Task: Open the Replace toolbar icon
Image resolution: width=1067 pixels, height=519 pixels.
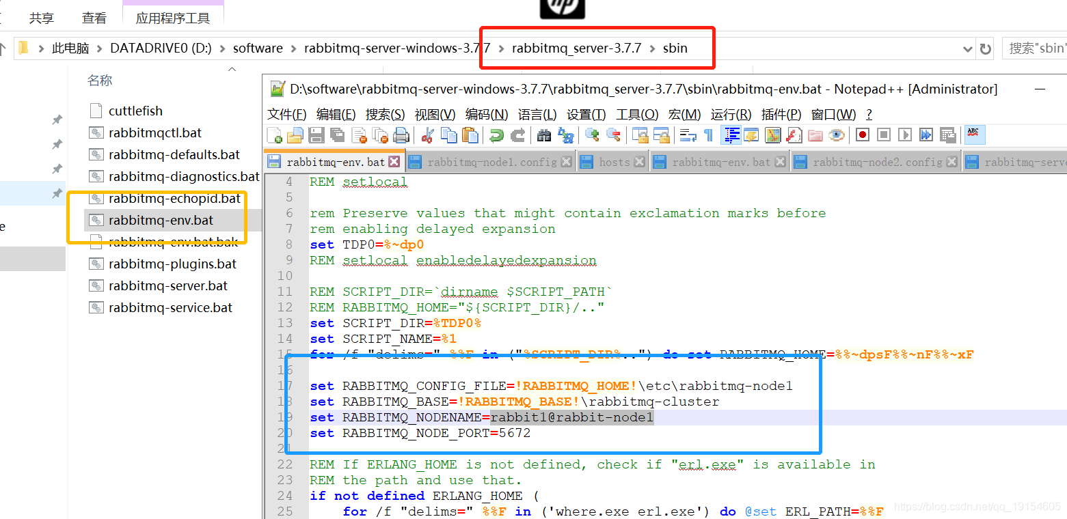Action: click(565, 135)
